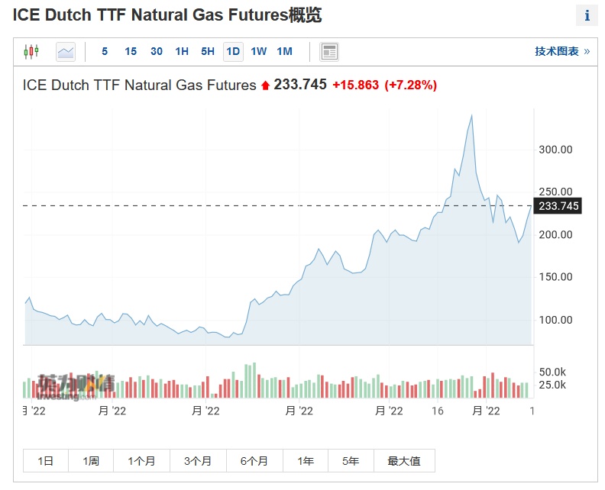Click the red up-arrow price indicator
The image size is (605, 490).
[x=265, y=85]
